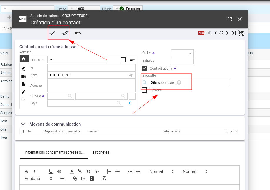
Task: Collapse the Moyens de communication section
Action: pyautogui.click(x=23, y=124)
